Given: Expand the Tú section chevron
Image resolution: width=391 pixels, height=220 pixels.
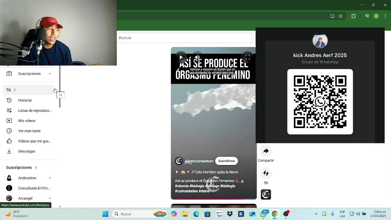Looking at the screenshot, I should pyautogui.click(x=15, y=90).
